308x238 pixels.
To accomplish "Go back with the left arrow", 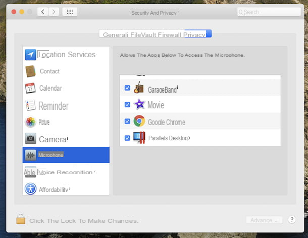I will (42, 12).
